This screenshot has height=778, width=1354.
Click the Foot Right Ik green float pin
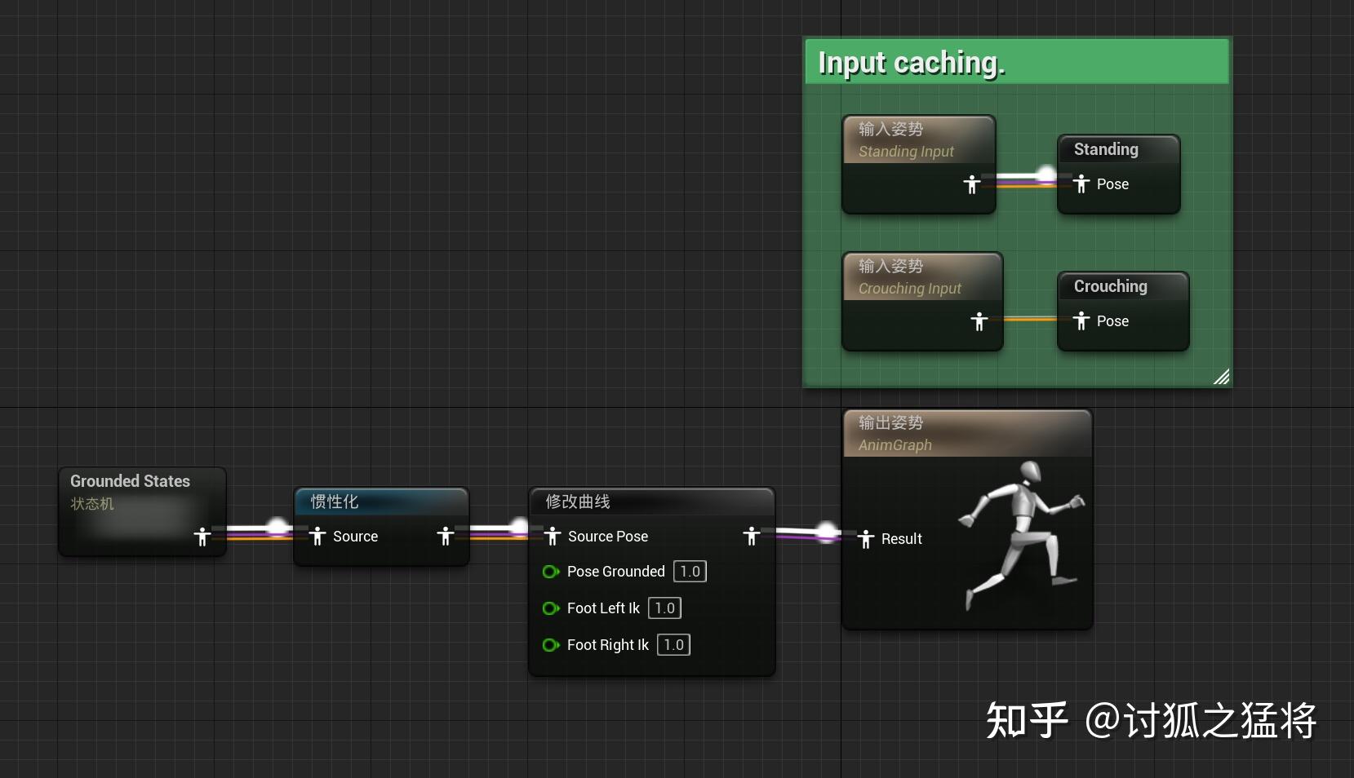click(551, 645)
